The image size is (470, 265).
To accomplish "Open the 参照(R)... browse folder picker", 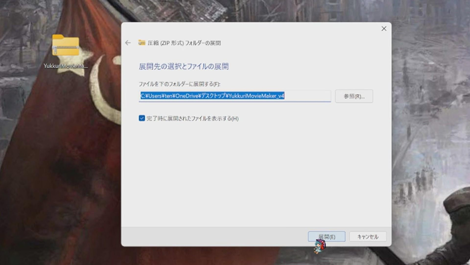I will 354,96.
